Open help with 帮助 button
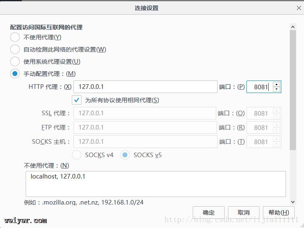 click(x=278, y=212)
